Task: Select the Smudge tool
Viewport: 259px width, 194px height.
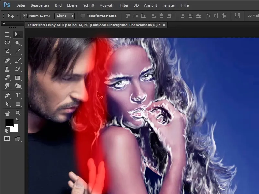Action: click(x=7, y=86)
